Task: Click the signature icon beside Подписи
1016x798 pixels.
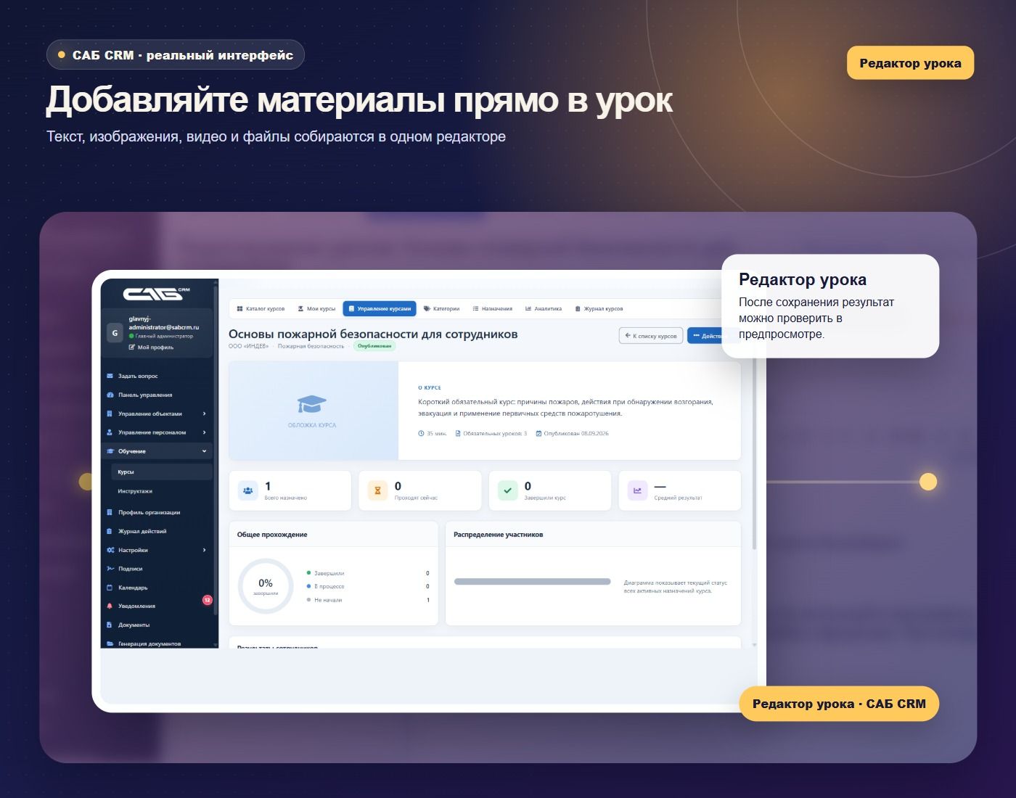Action: click(x=110, y=569)
